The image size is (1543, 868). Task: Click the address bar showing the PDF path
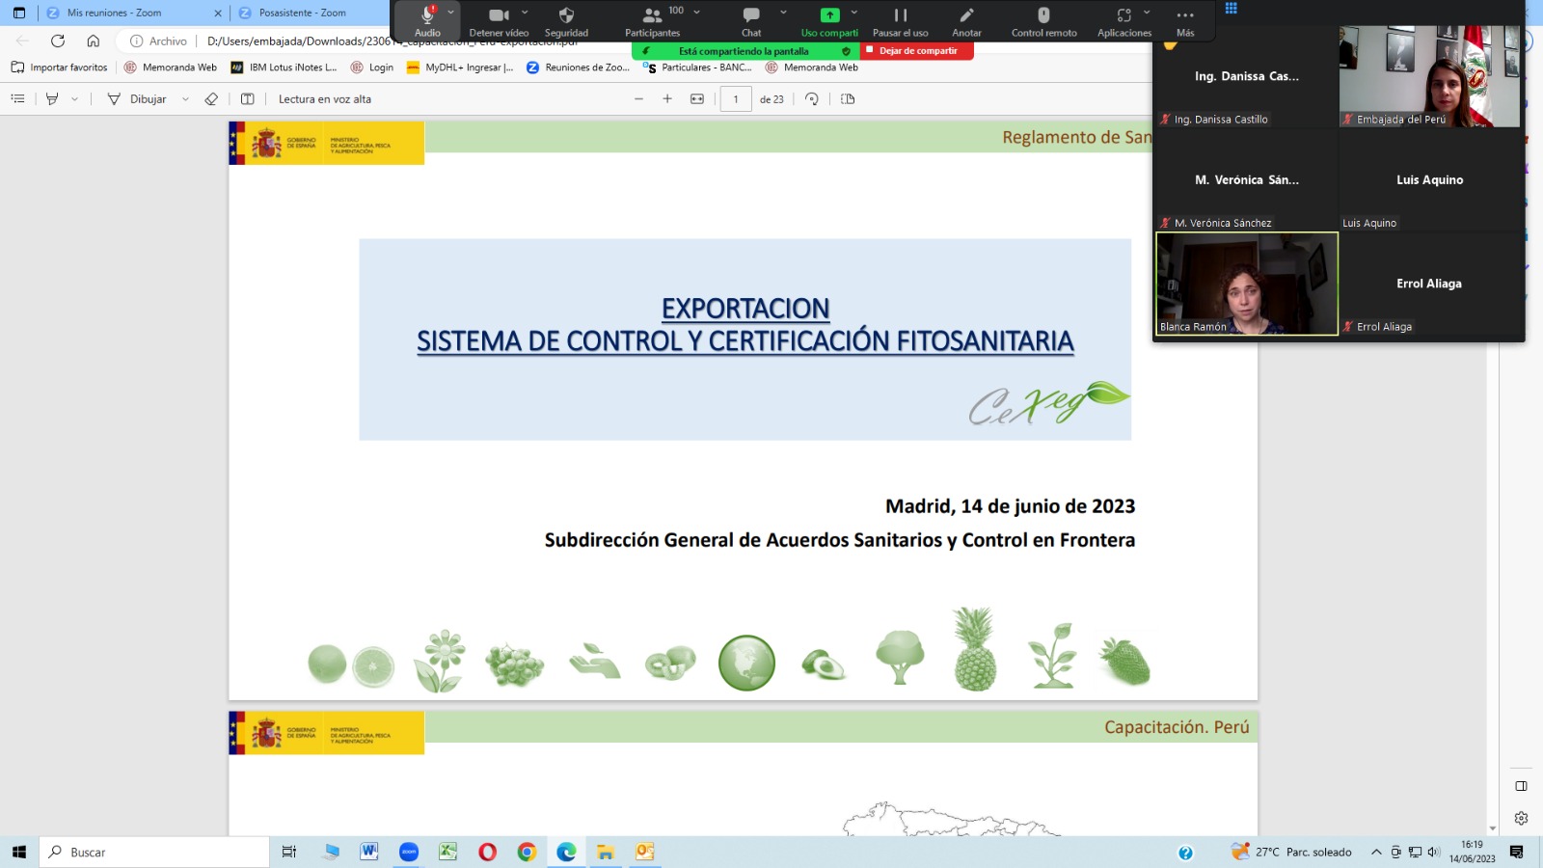393,41
